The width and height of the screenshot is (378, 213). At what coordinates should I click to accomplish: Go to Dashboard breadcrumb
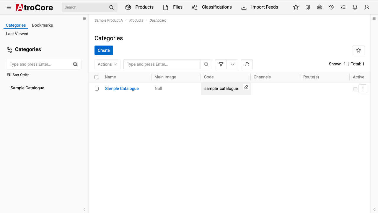pos(158,20)
